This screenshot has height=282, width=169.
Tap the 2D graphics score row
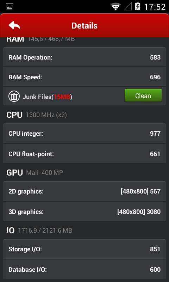point(84,191)
